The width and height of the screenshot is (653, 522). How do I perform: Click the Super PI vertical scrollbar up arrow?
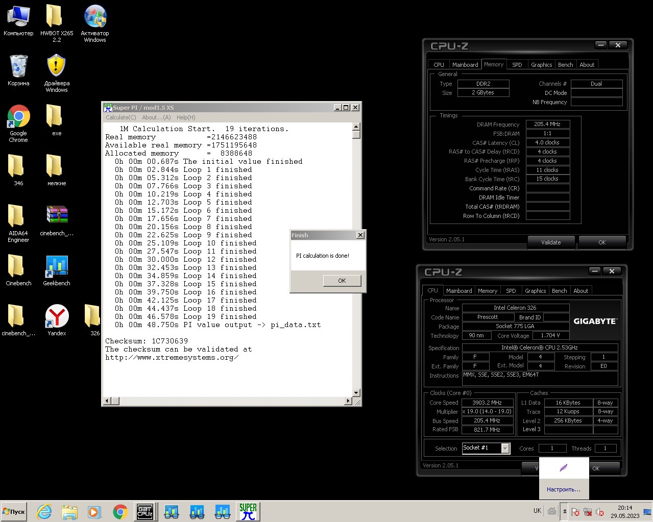point(356,127)
